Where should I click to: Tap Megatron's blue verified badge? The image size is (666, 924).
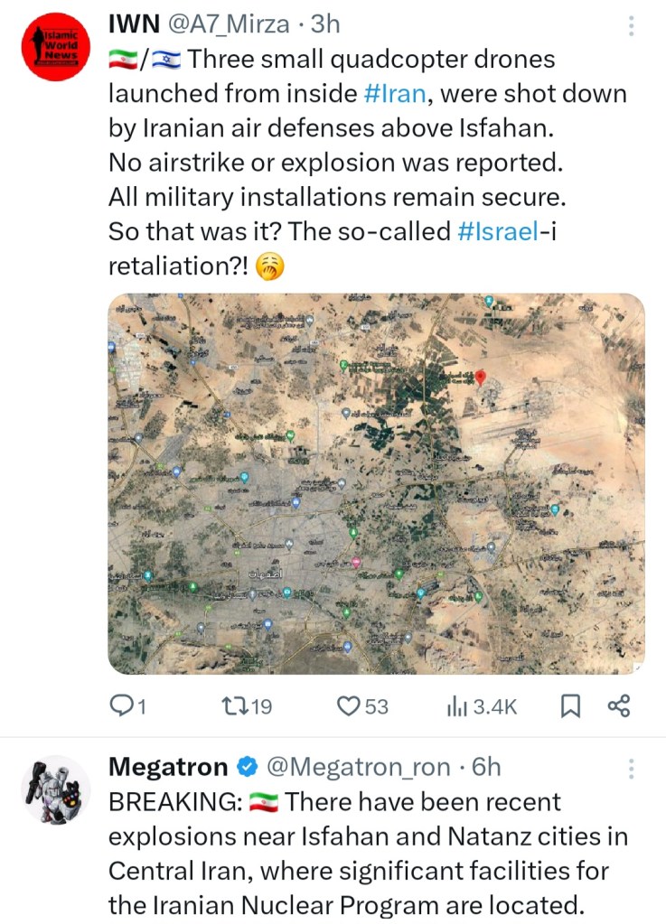point(245,768)
